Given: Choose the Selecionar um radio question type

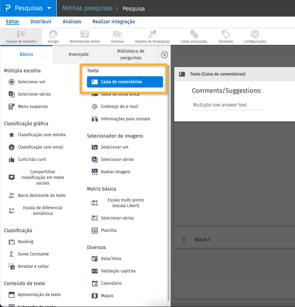Looking at the screenshot, I should [31, 82].
